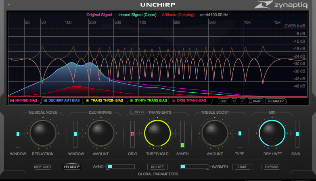Click the Treble Boost TYPE selector

[240, 133]
